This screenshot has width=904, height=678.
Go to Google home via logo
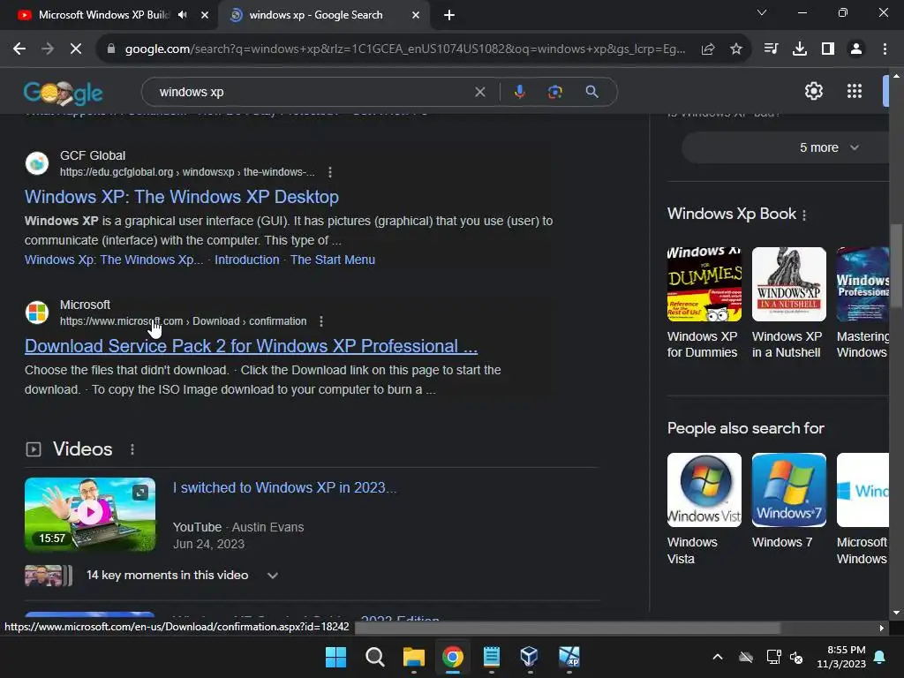64,92
